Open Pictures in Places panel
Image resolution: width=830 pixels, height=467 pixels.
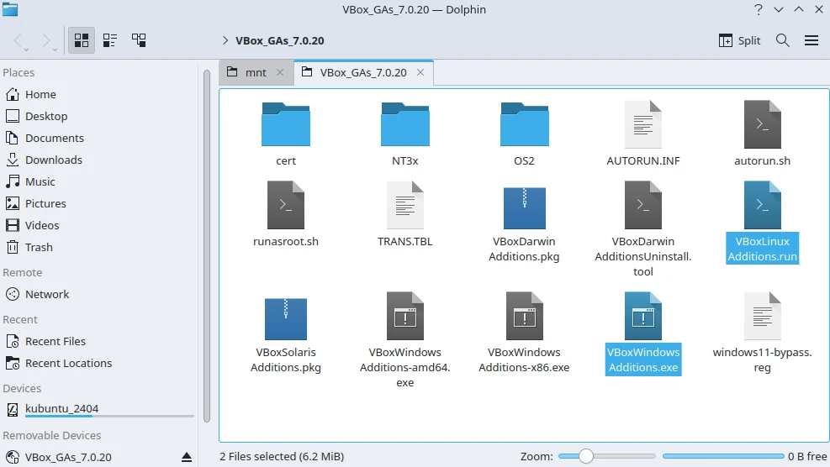pos(98,203)
